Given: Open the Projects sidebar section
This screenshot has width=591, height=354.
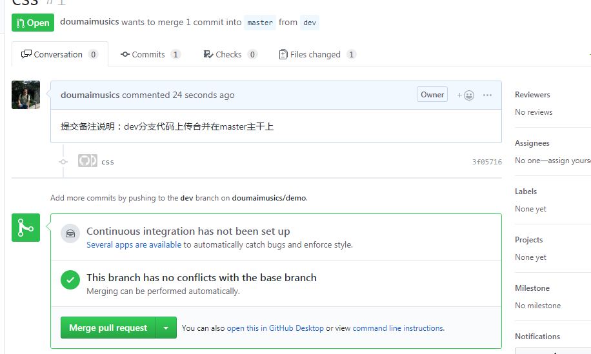Looking at the screenshot, I should click(x=529, y=239).
